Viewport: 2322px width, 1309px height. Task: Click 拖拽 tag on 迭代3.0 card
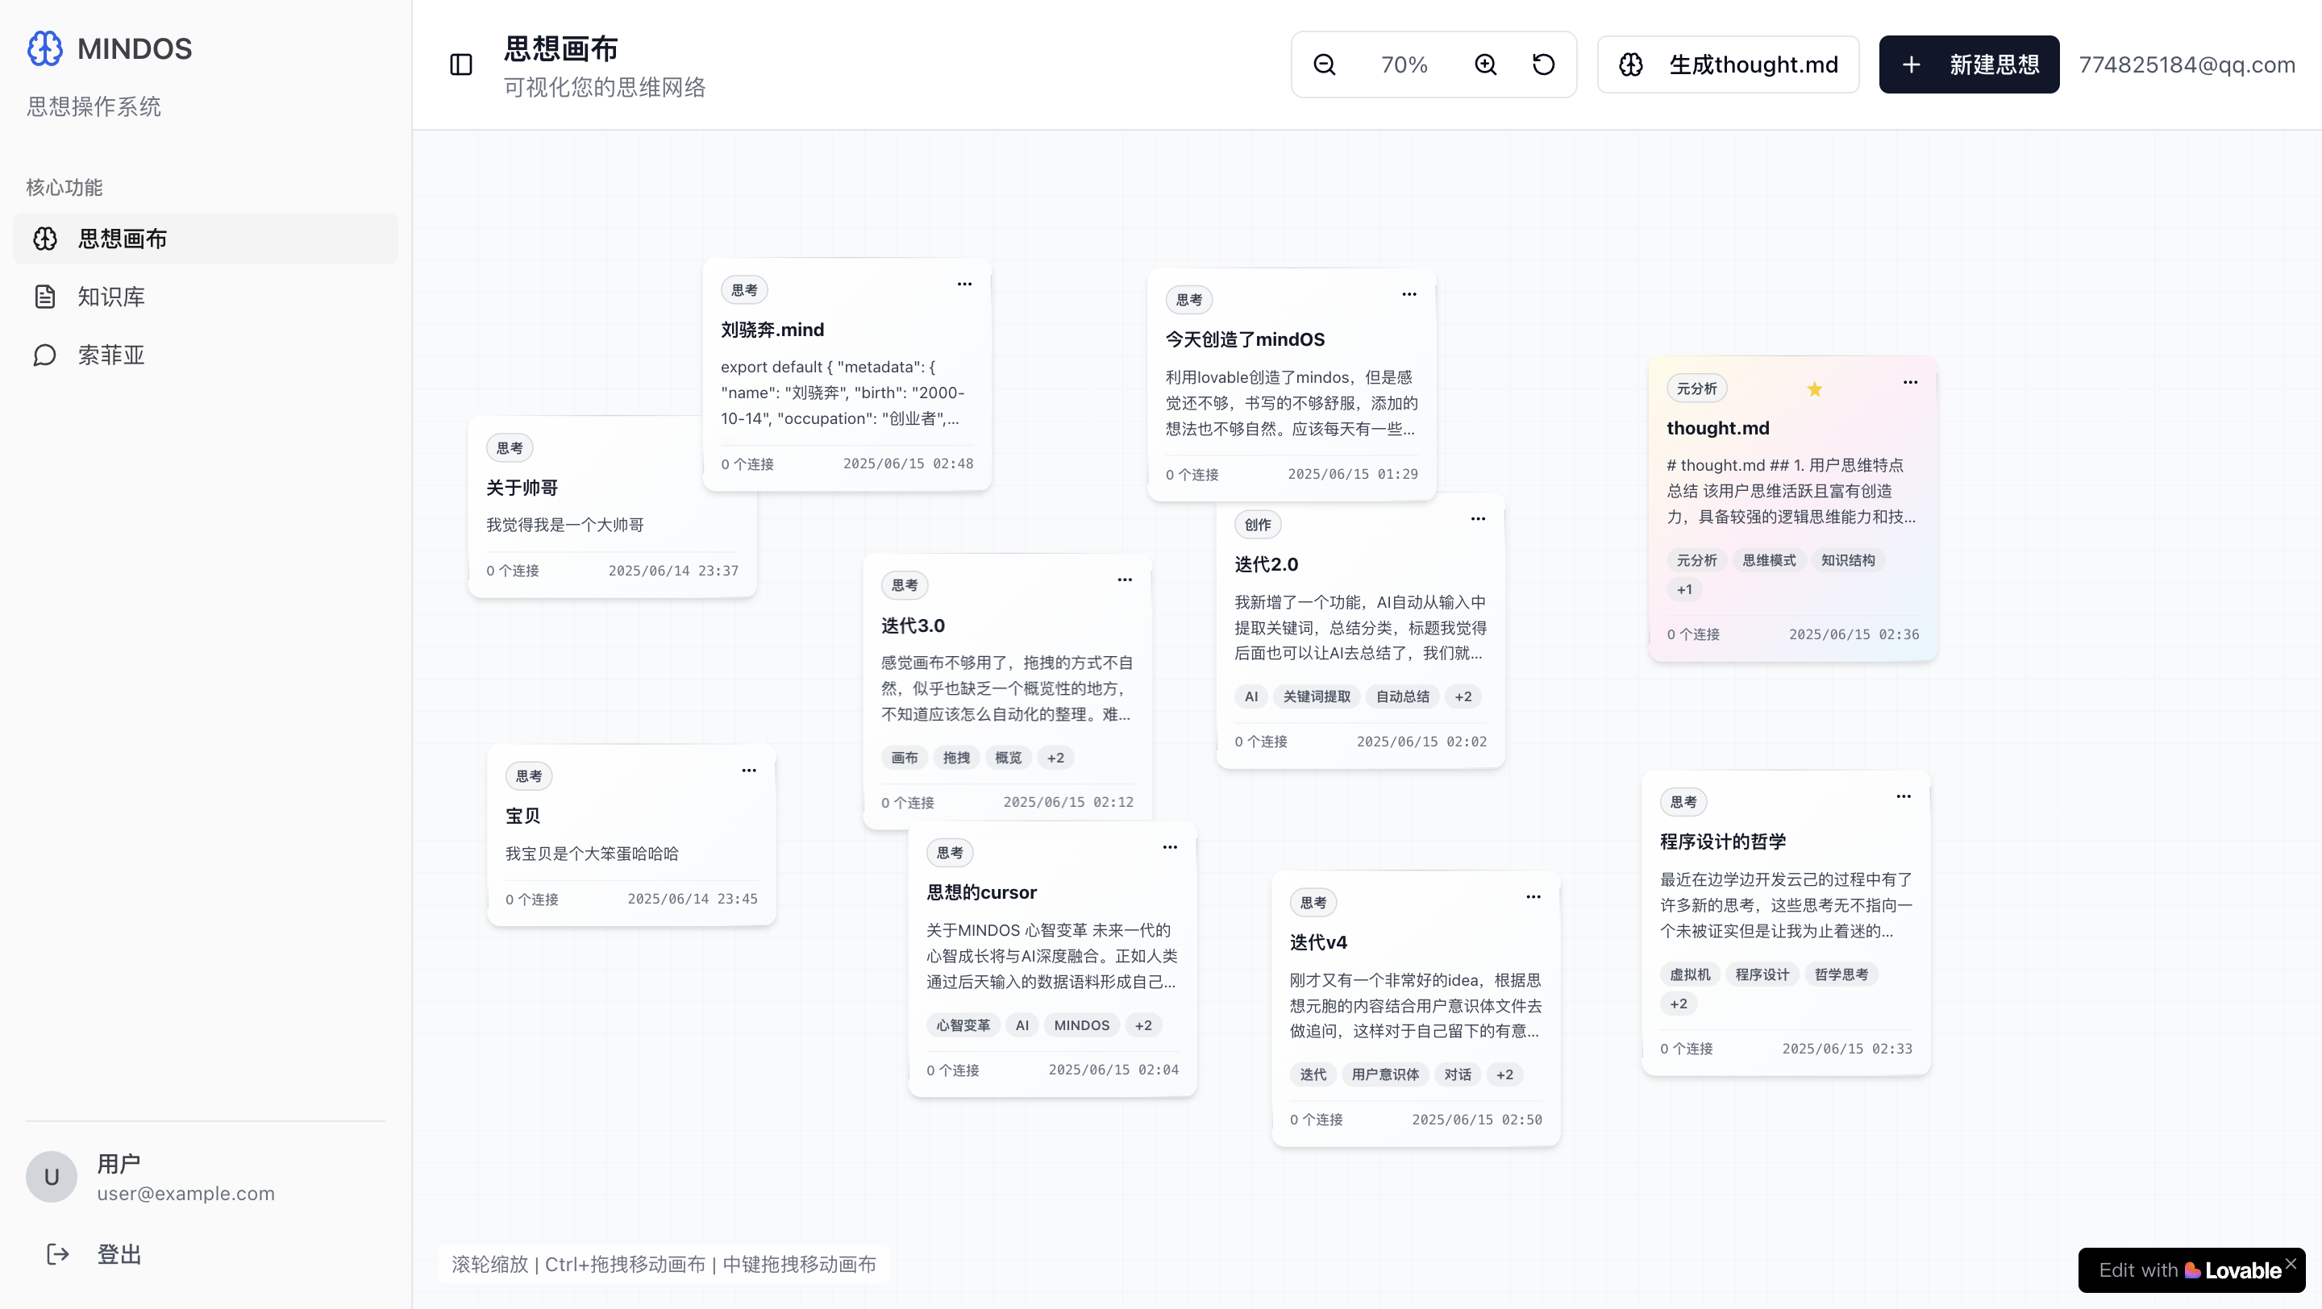point(956,758)
